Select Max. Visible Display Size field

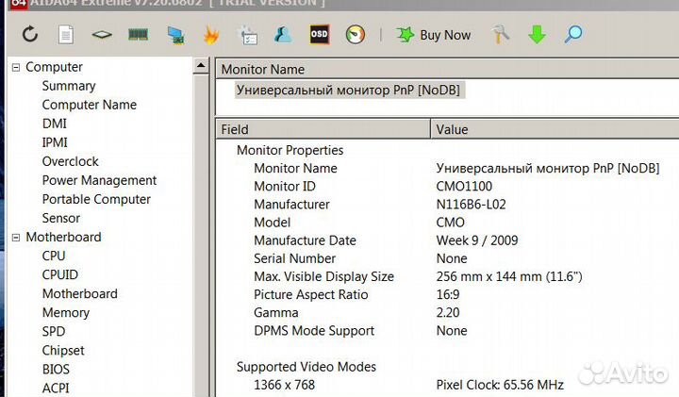[323, 276]
